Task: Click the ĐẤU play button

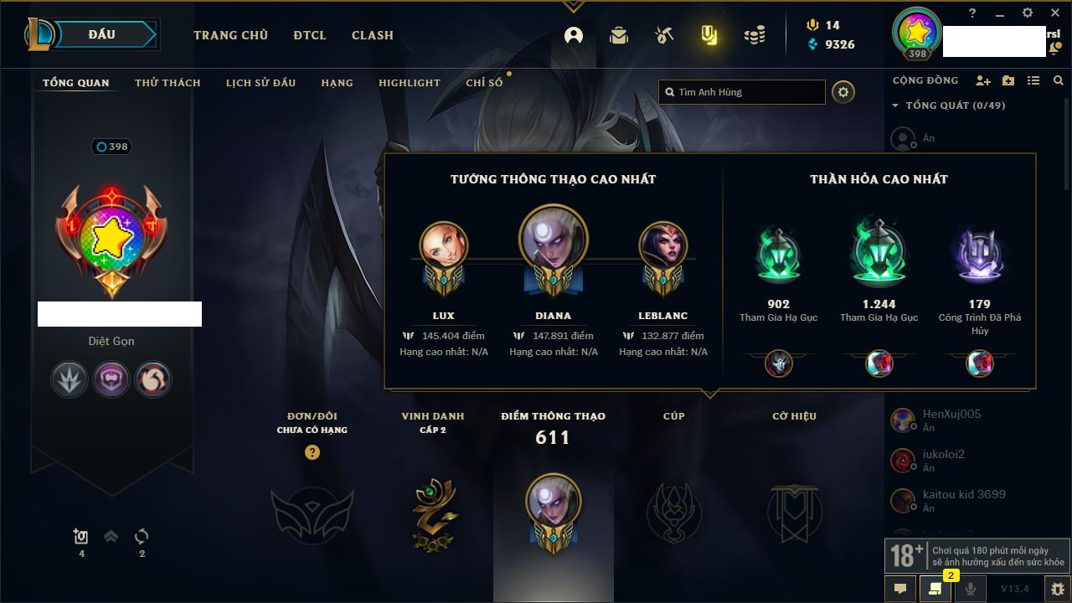Action: (x=101, y=34)
